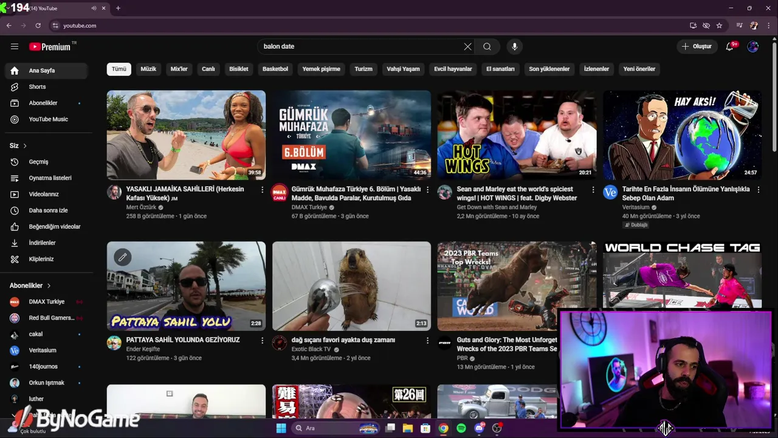Open File Explorer from the taskbar
This screenshot has height=438, width=778.
pos(408,428)
